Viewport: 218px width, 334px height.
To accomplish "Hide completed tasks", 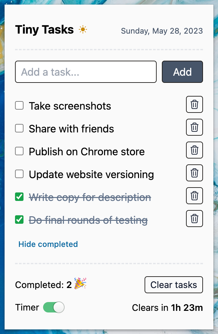I will (48, 244).
